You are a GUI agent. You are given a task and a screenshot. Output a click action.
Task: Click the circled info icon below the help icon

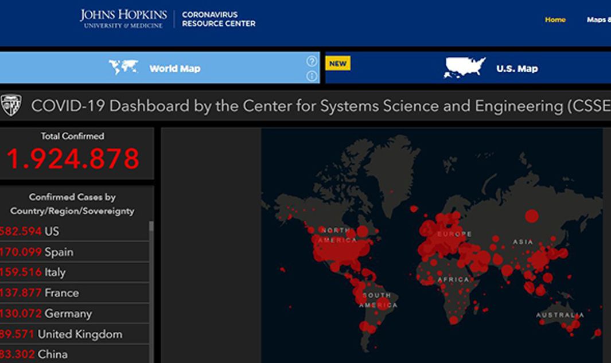pyautogui.click(x=312, y=76)
